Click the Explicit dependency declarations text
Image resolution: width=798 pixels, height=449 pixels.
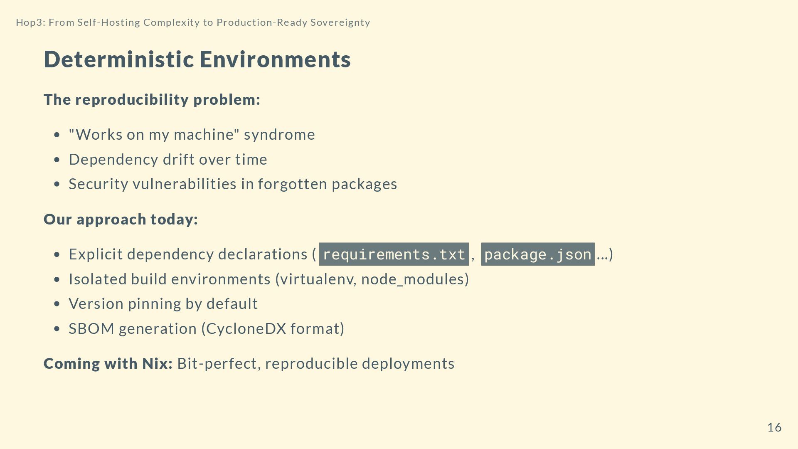click(188, 254)
